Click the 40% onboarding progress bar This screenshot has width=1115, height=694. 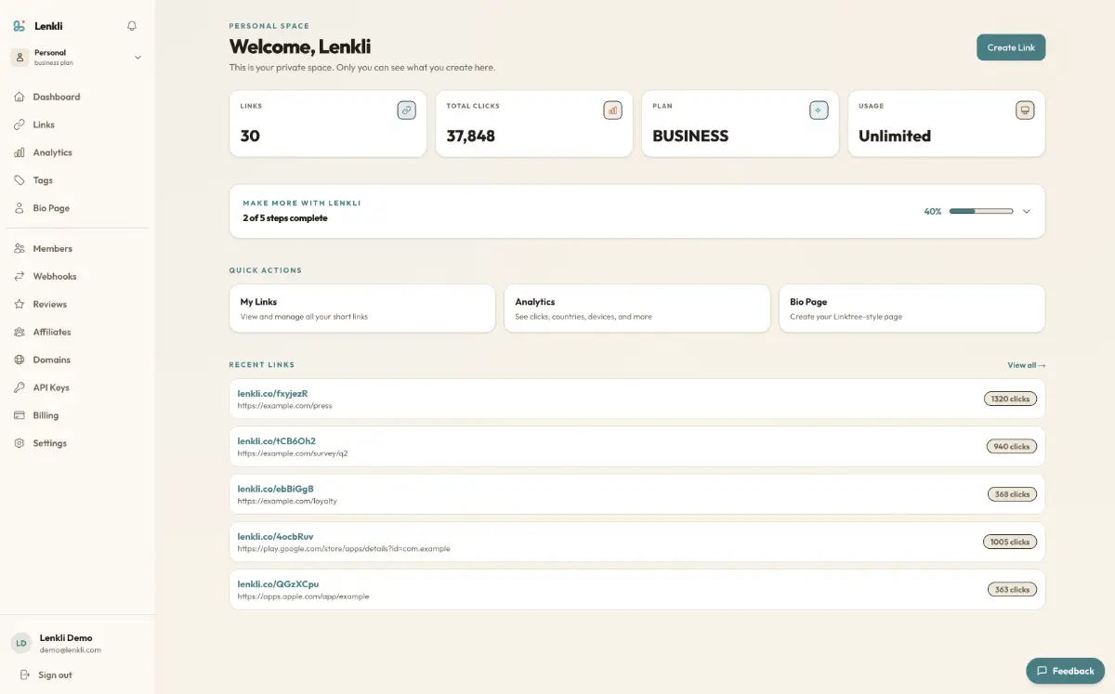coord(981,211)
